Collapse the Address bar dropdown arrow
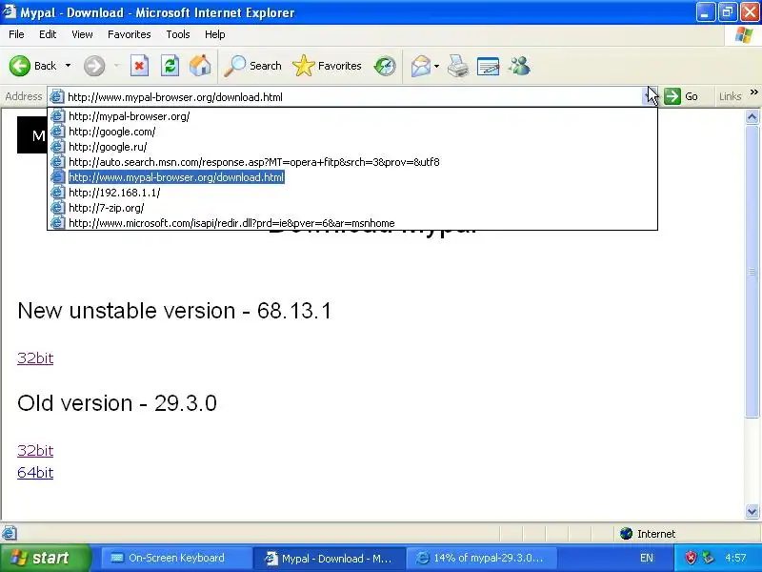This screenshot has height=572, width=762. tap(651, 96)
